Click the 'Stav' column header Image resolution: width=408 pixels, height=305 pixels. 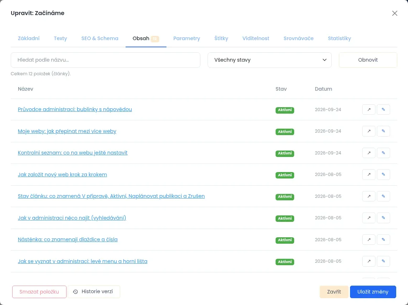coord(281,89)
